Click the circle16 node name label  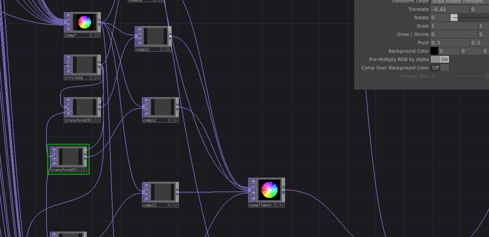point(77,78)
